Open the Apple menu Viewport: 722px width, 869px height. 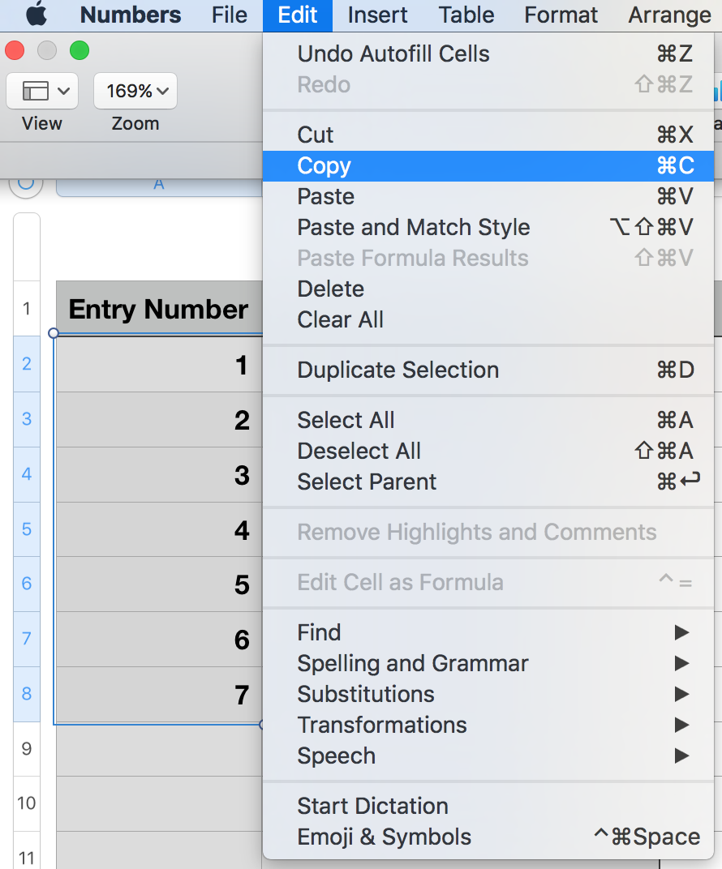[37, 15]
